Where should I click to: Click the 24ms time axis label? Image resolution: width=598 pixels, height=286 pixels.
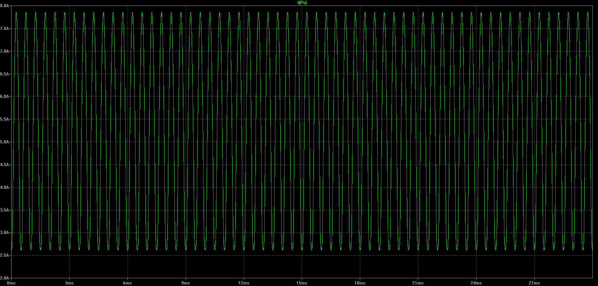(476, 283)
